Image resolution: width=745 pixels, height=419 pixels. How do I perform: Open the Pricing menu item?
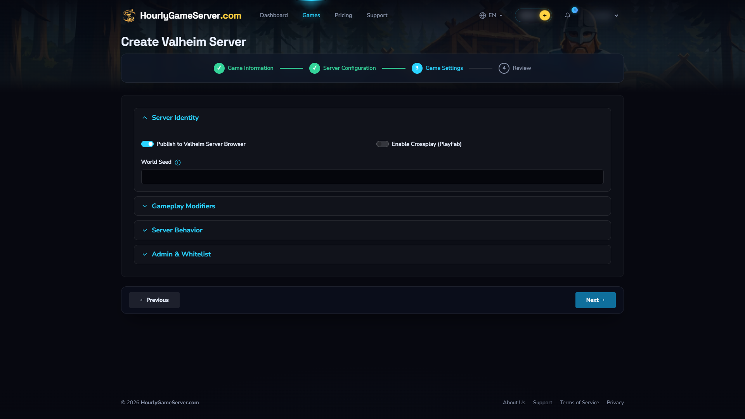point(343,15)
